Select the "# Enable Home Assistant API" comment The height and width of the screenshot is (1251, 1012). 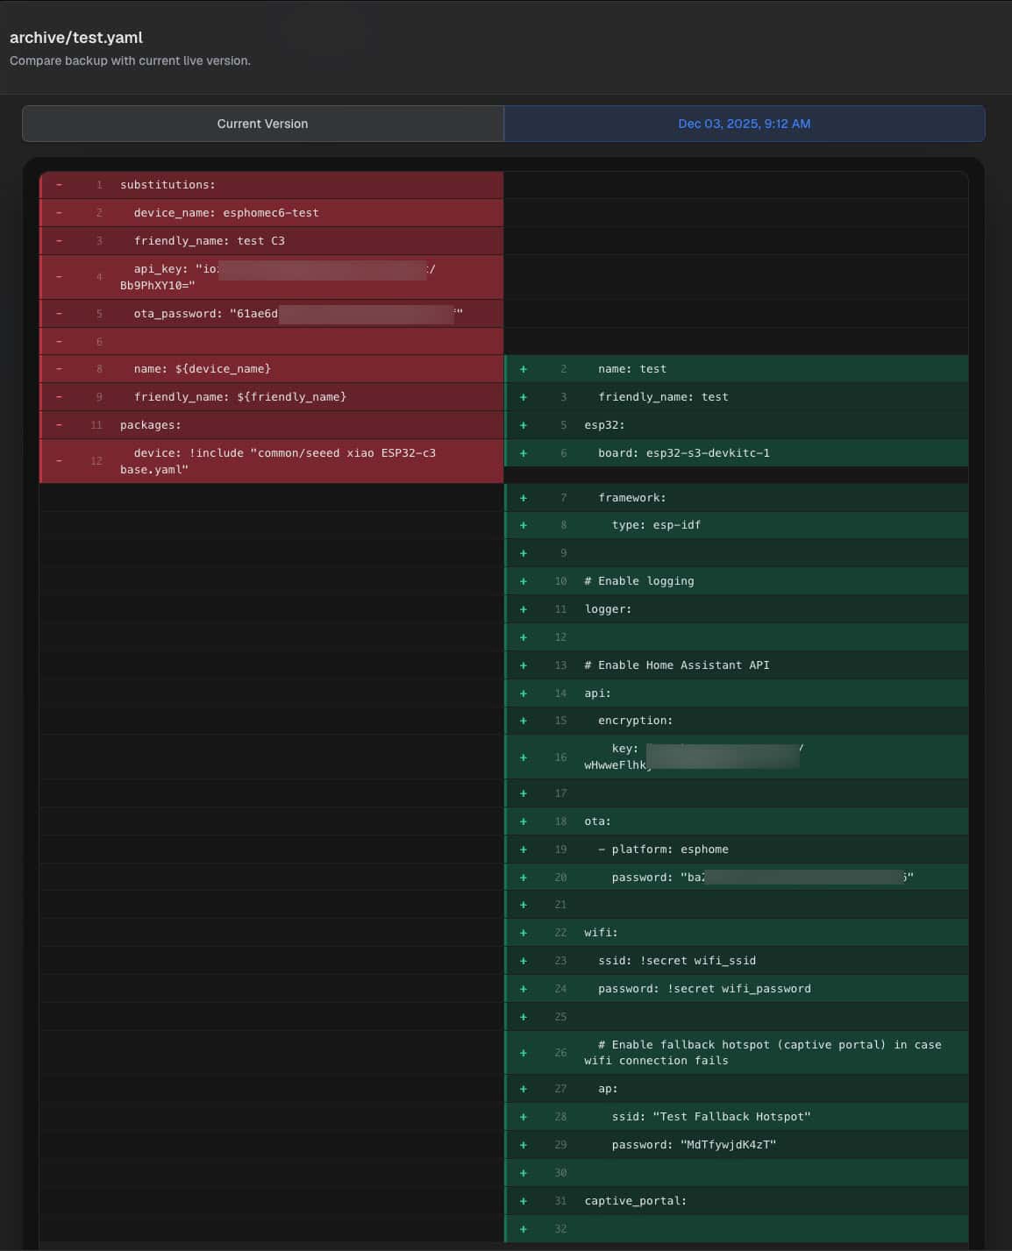pos(676,665)
